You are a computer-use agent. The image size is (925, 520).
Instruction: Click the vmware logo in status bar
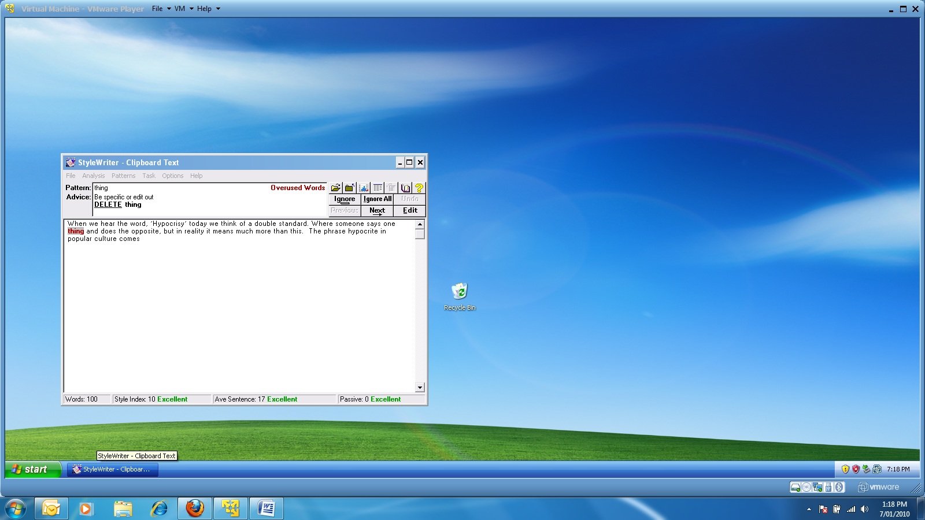click(x=879, y=487)
